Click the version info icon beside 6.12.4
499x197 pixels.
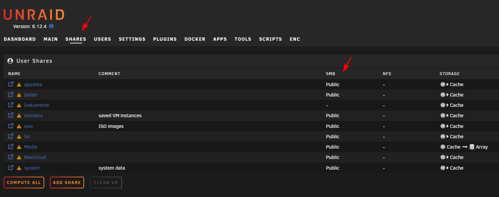pyautogui.click(x=51, y=26)
